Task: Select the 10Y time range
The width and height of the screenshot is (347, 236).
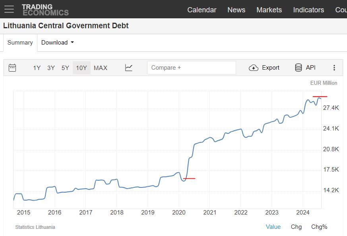Action: coord(81,68)
